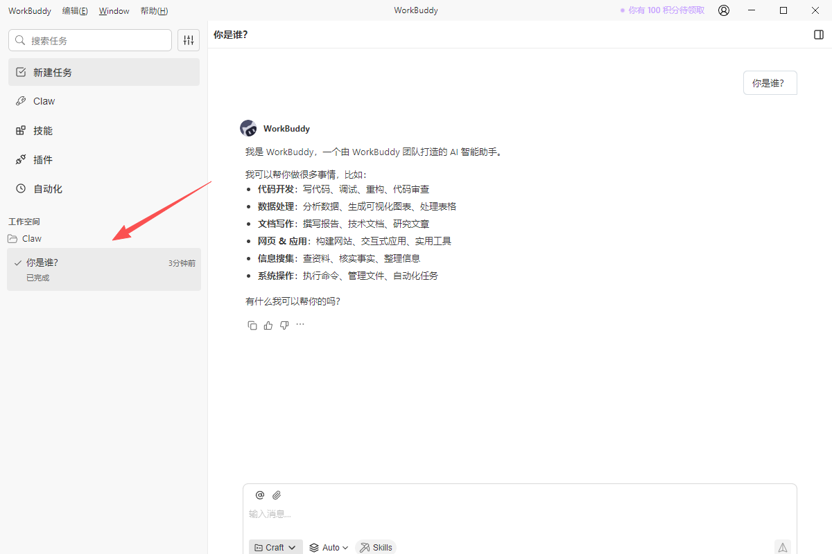This screenshot has width=832, height=554.
Task: Open the Skills selector in input box
Action: pos(376,547)
